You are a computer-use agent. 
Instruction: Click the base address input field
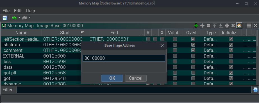point(124,58)
